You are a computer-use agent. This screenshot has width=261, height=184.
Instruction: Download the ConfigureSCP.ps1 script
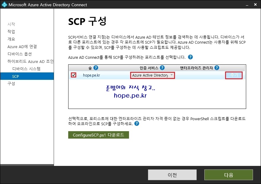coord(98,135)
